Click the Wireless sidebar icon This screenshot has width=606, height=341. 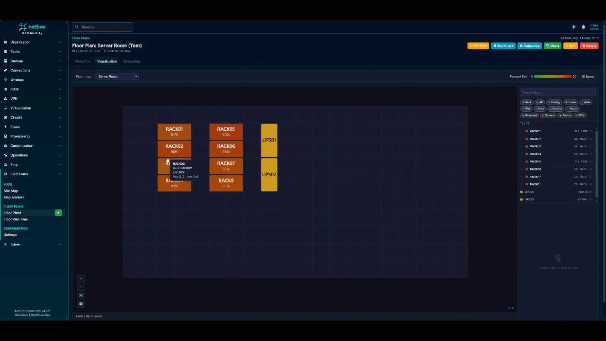[x=5, y=80]
